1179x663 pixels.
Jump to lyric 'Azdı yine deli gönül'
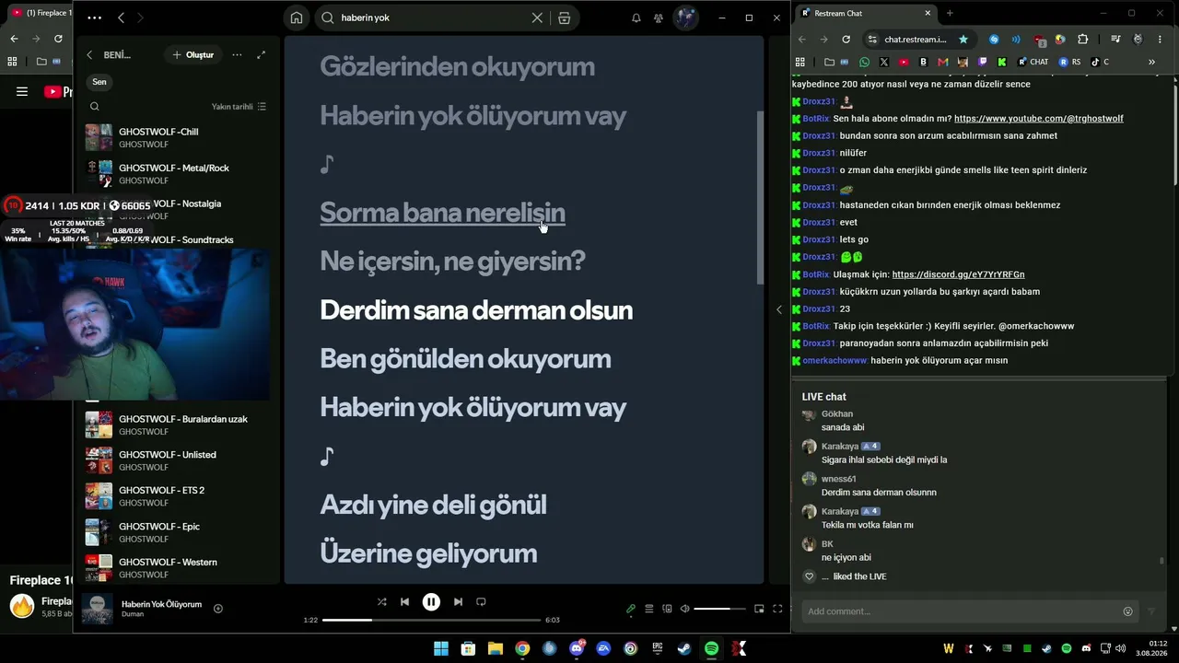click(x=433, y=505)
